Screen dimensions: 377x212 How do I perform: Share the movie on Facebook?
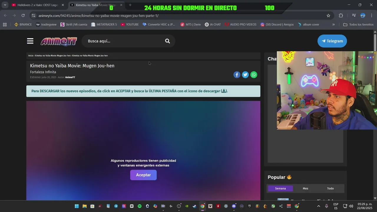point(237,75)
